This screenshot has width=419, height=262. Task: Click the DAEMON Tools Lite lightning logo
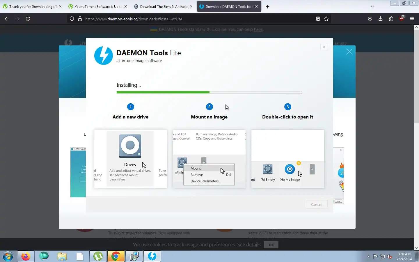point(103,55)
